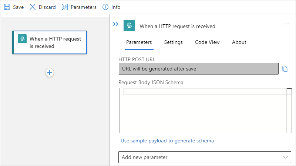Click the Info circle icon
This screenshot has height=166, width=296.
click(105, 7)
